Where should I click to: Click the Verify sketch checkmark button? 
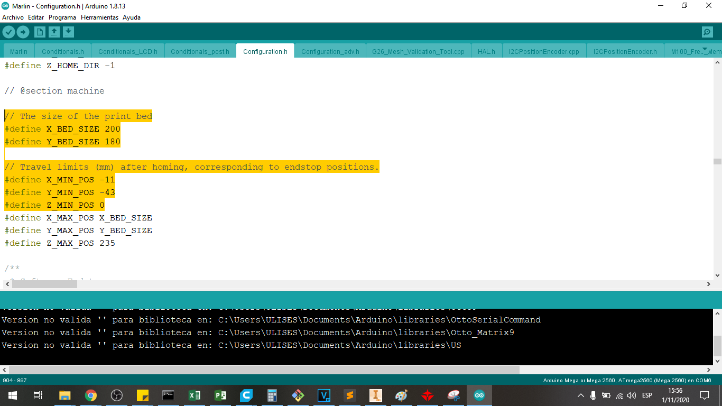point(8,32)
